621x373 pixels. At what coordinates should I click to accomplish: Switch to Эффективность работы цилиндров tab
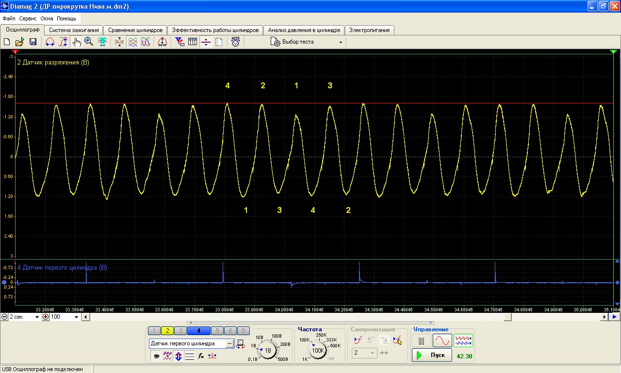(215, 30)
